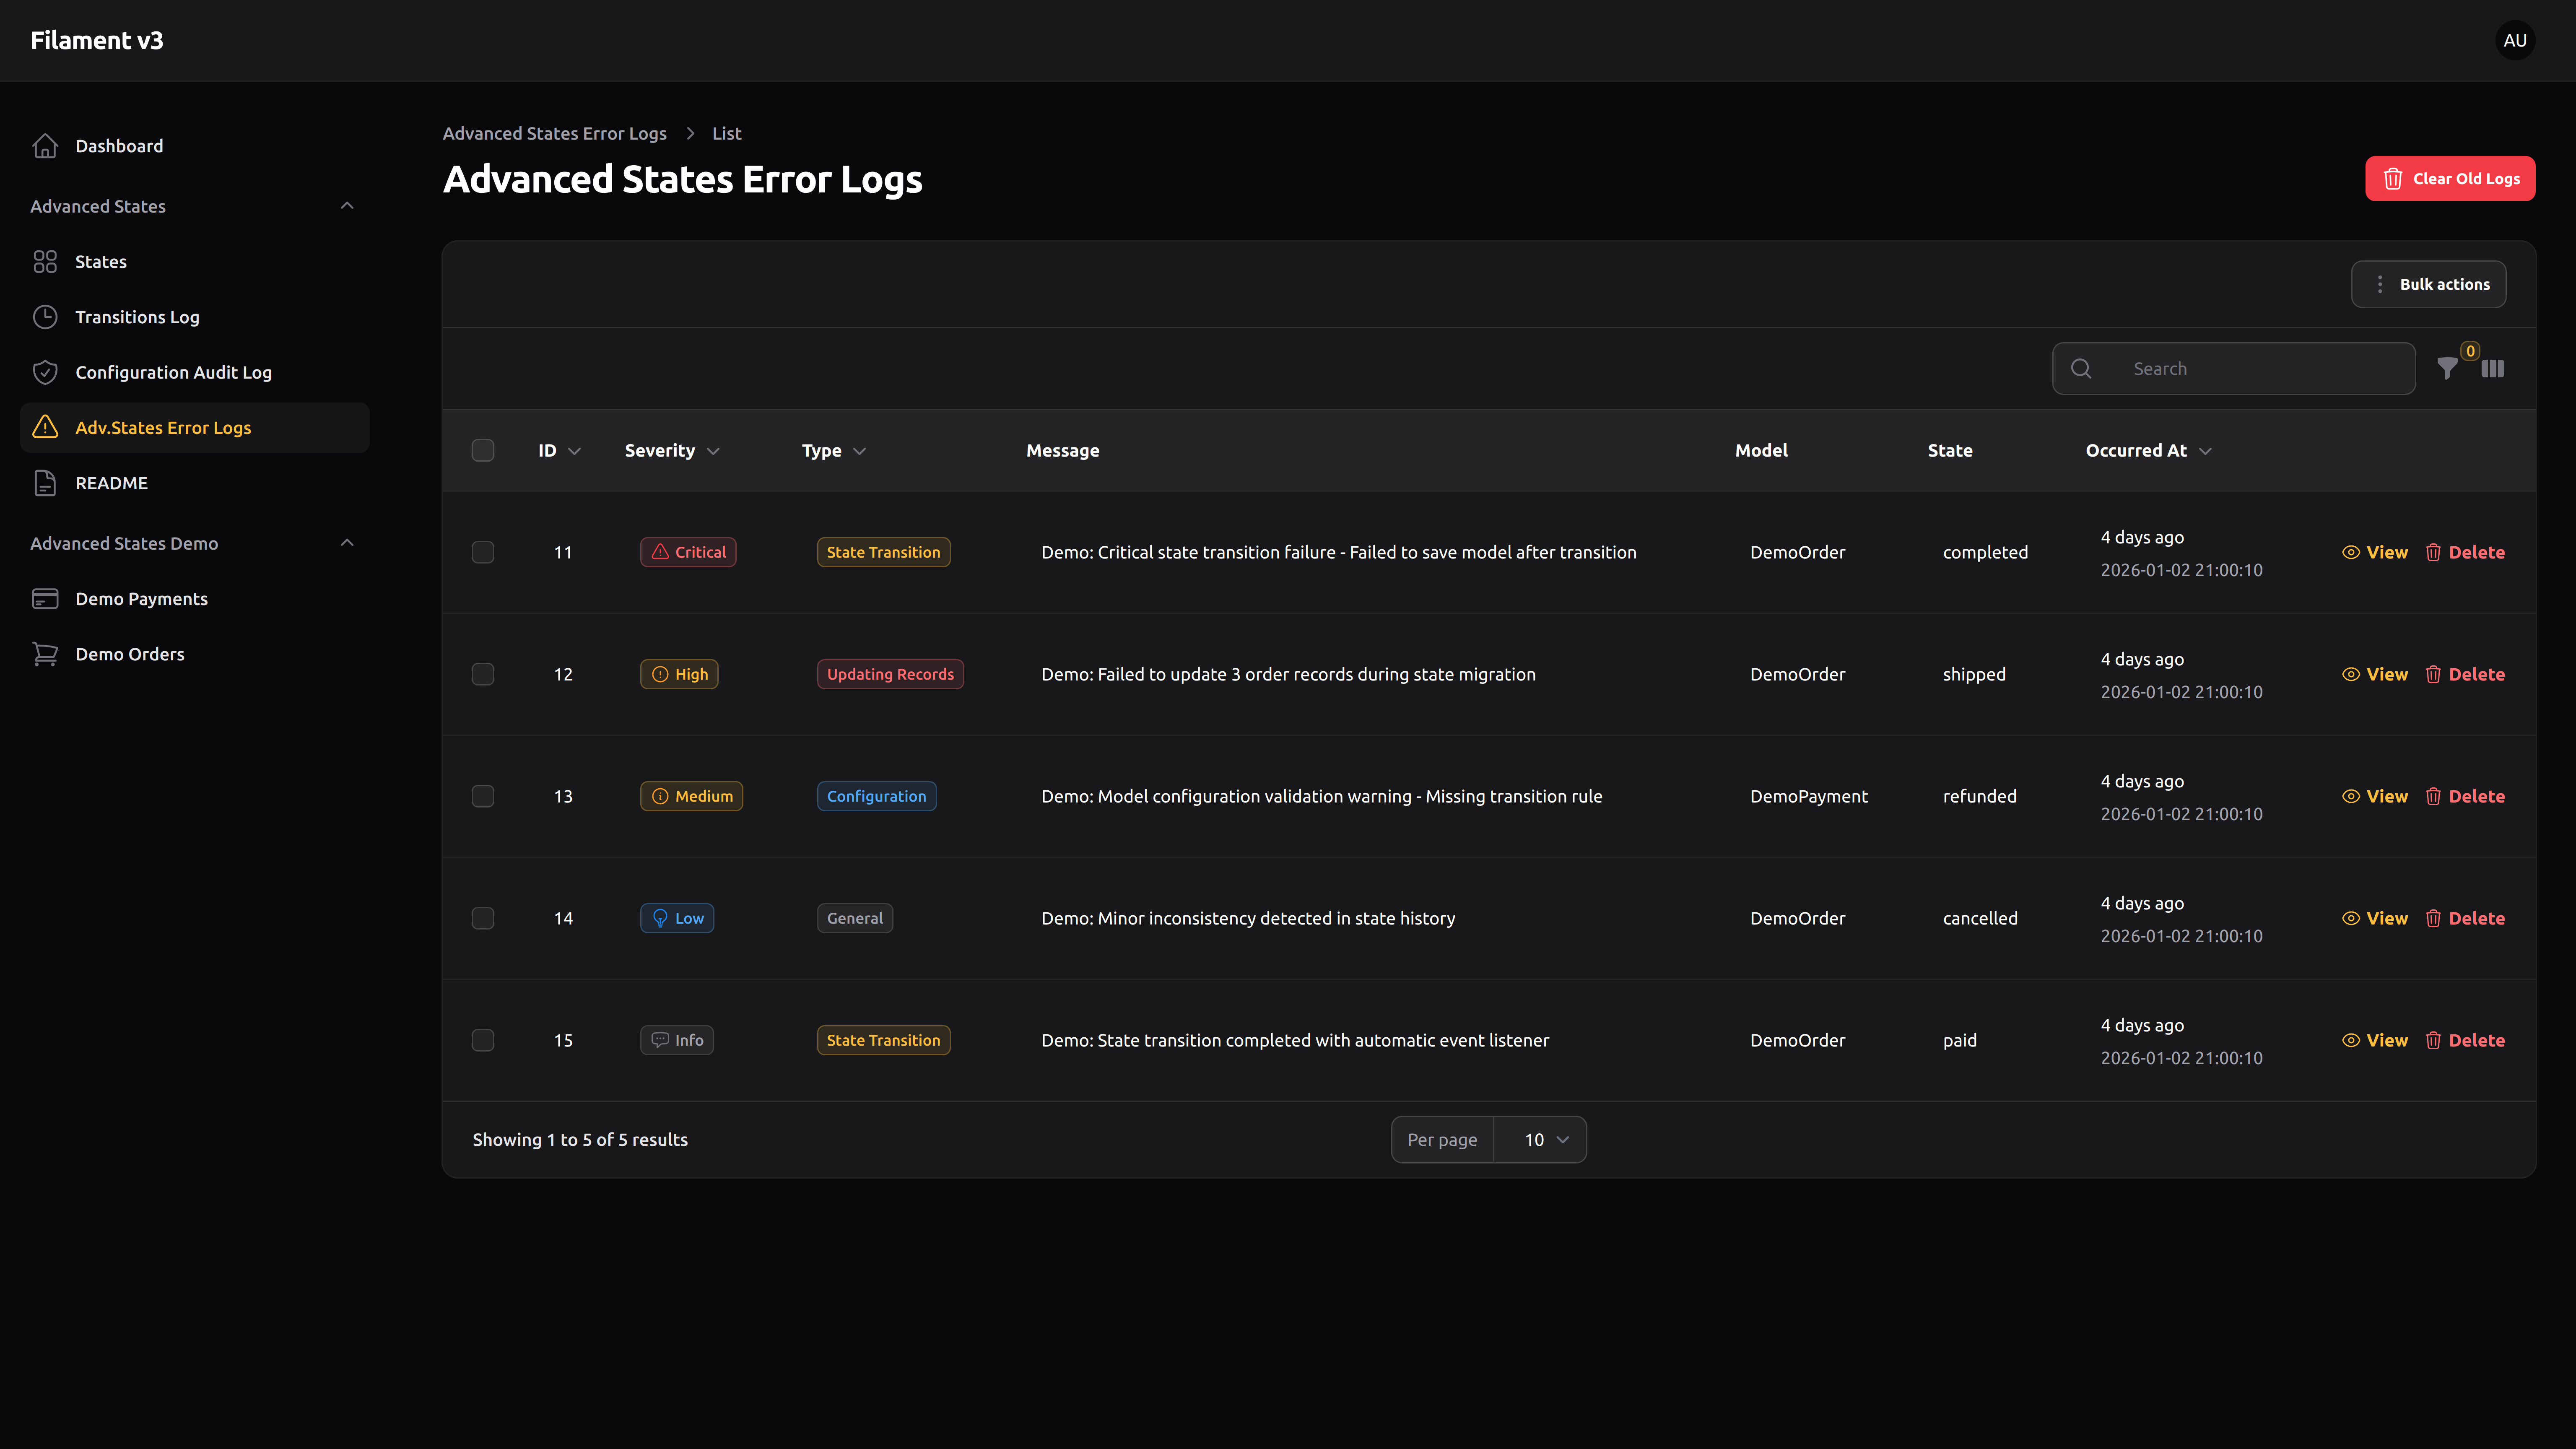This screenshot has height=1449, width=2576.
Task: Open the Bulk actions menu
Action: (2429, 283)
